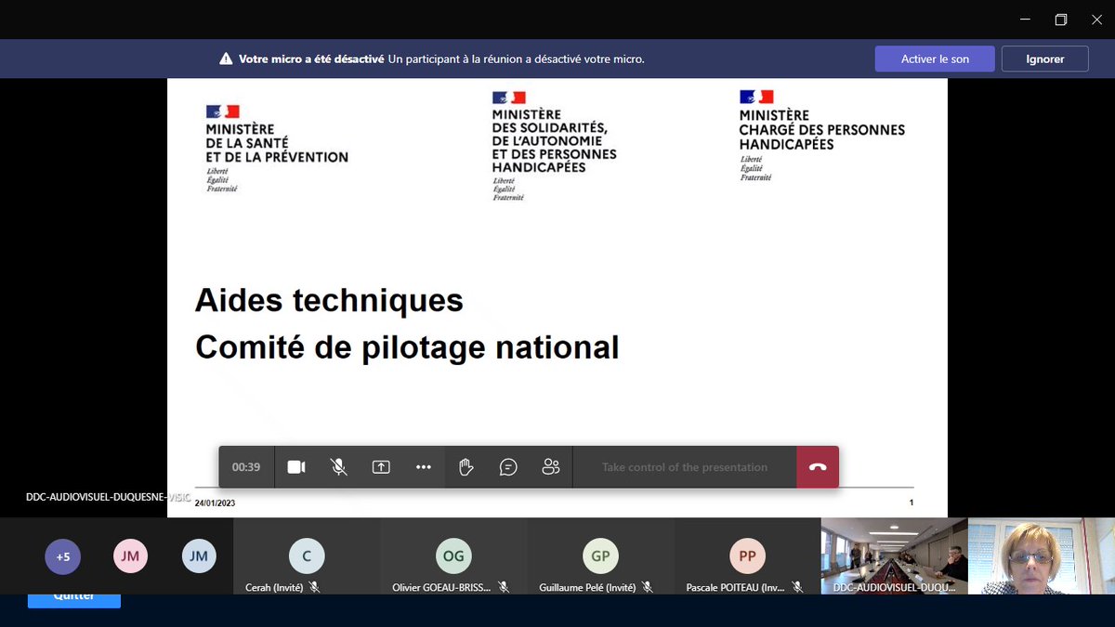Viewport: 1115px width, 627px height.
Task: Click the muted mic icon beside Guillaume Pelé
Action: click(648, 587)
